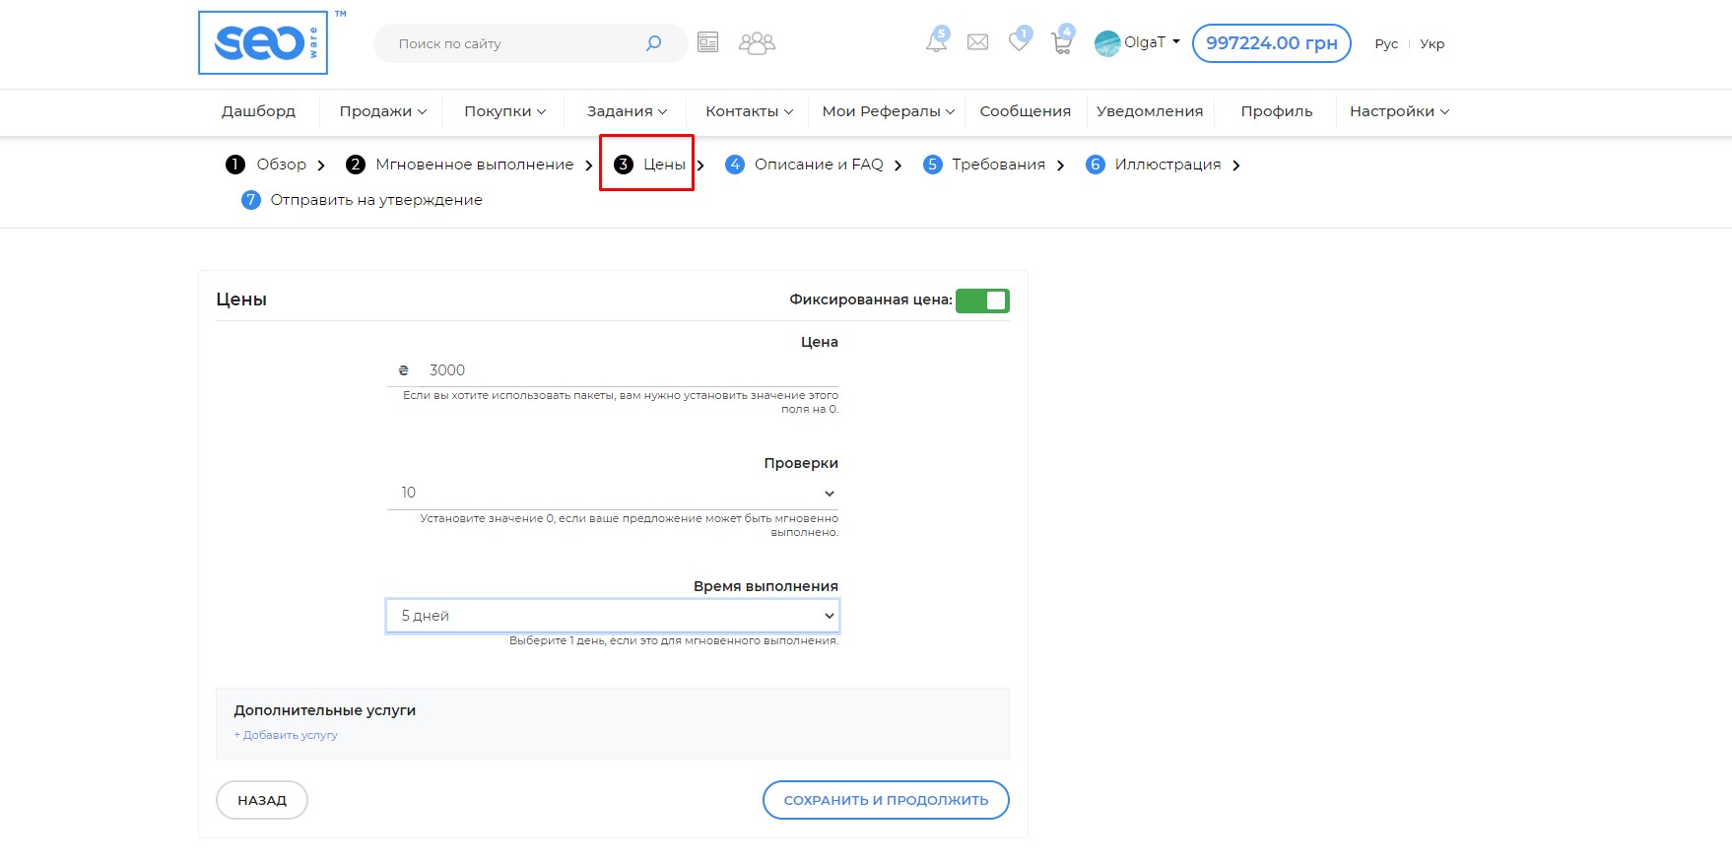The image size is (1732, 865).
Task: Click the SEO ware logo
Action: [x=263, y=42]
